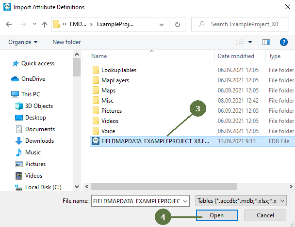295x227 pixels.
Task: Select Local Disk (C:) in sidebar
Action: (x=43, y=187)
